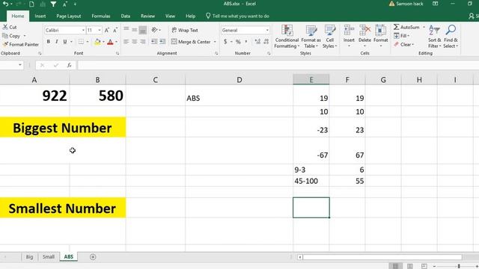Click in the formula bar
This screenshot has width=479, height=269.
point(278,65)
